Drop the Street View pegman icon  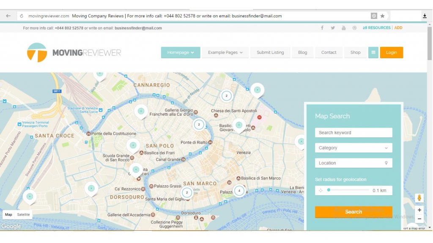(419, 198)
